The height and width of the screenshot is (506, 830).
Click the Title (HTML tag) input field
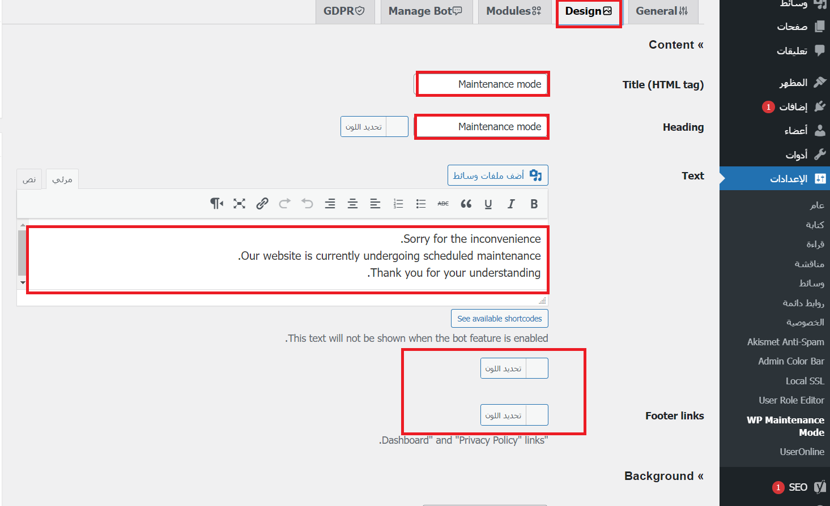482,84
